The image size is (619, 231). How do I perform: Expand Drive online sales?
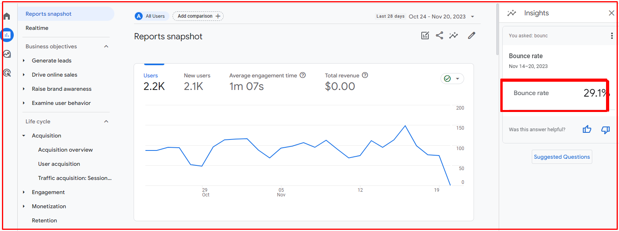pyautogui.click(x=24, y=75)
